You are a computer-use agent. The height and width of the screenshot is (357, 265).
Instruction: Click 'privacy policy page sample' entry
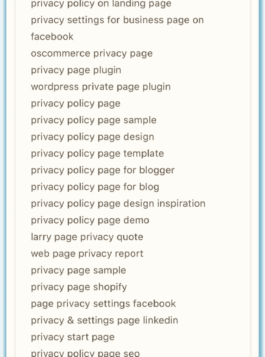tap(94, 120)
